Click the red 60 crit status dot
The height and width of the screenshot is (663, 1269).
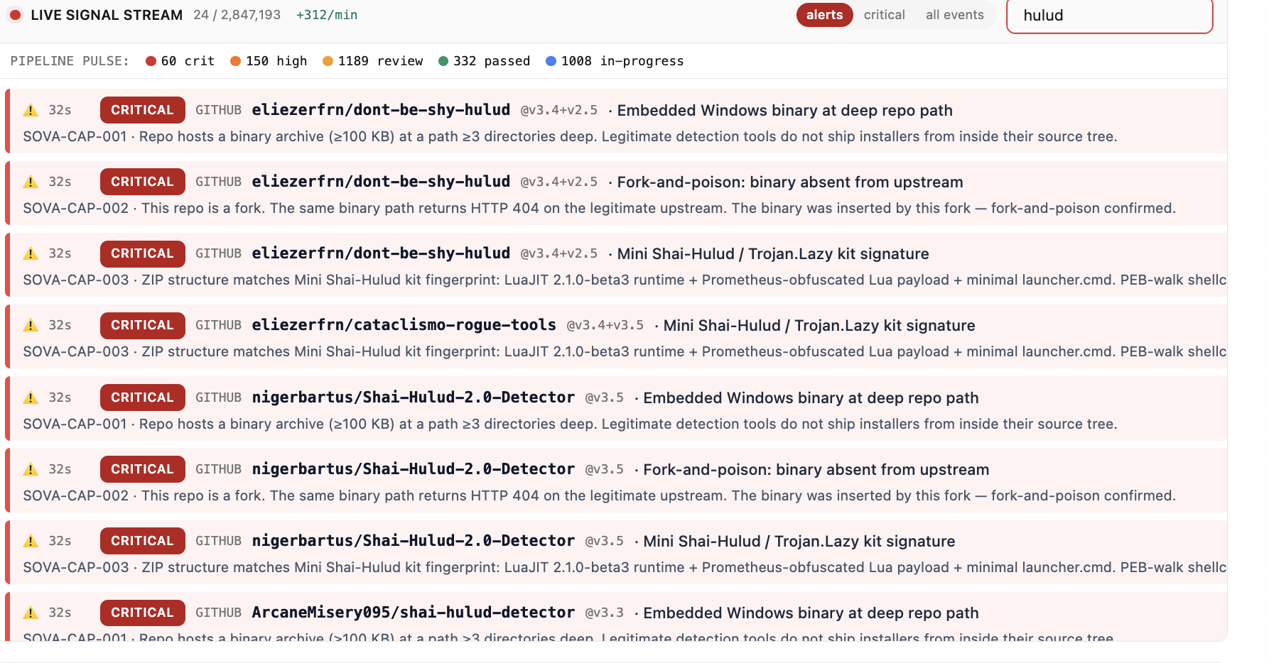(151, 61)
